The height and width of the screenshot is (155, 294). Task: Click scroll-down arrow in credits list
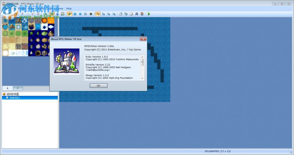click(142, 78)
